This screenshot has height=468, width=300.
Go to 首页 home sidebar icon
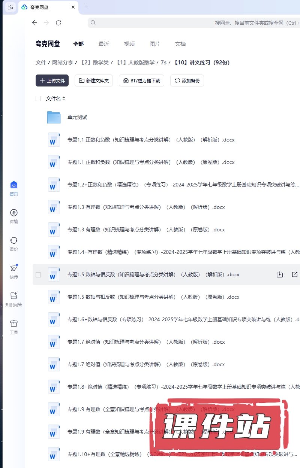click(x=14, y=188)
